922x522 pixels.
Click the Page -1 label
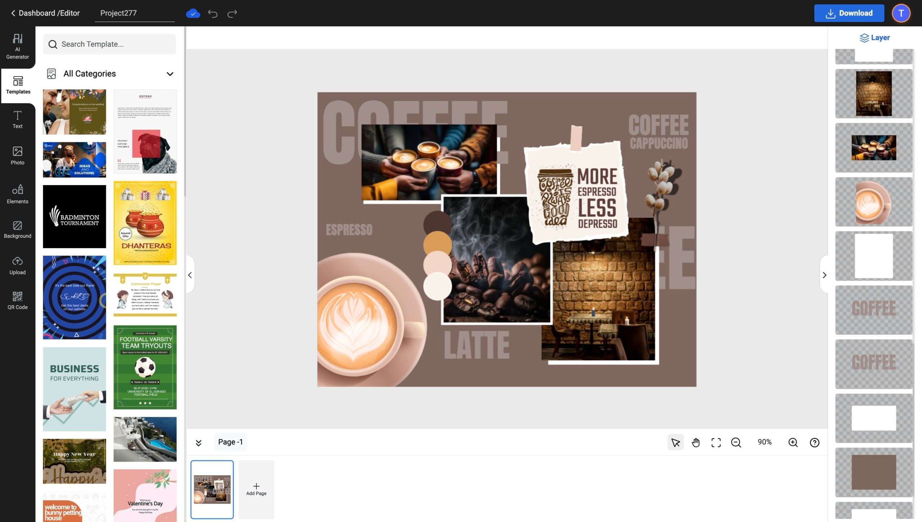[230, 442]
